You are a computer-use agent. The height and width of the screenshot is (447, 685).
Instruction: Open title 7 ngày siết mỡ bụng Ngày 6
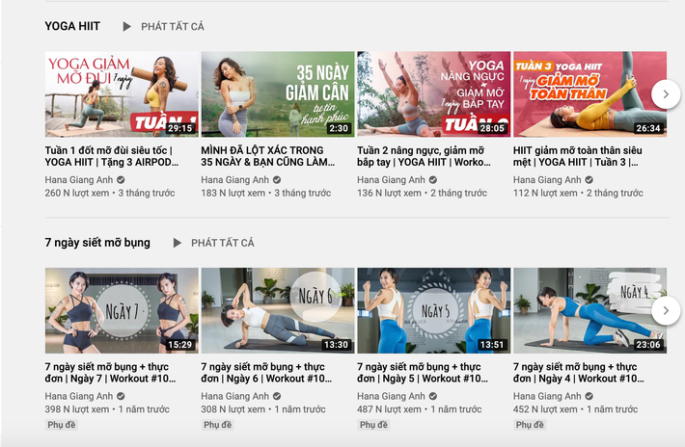coord(266,373)
